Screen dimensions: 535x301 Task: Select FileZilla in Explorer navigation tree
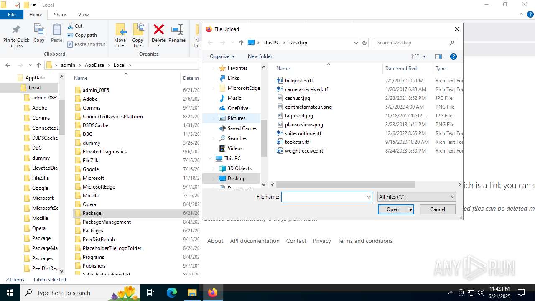tap(40, 178)
